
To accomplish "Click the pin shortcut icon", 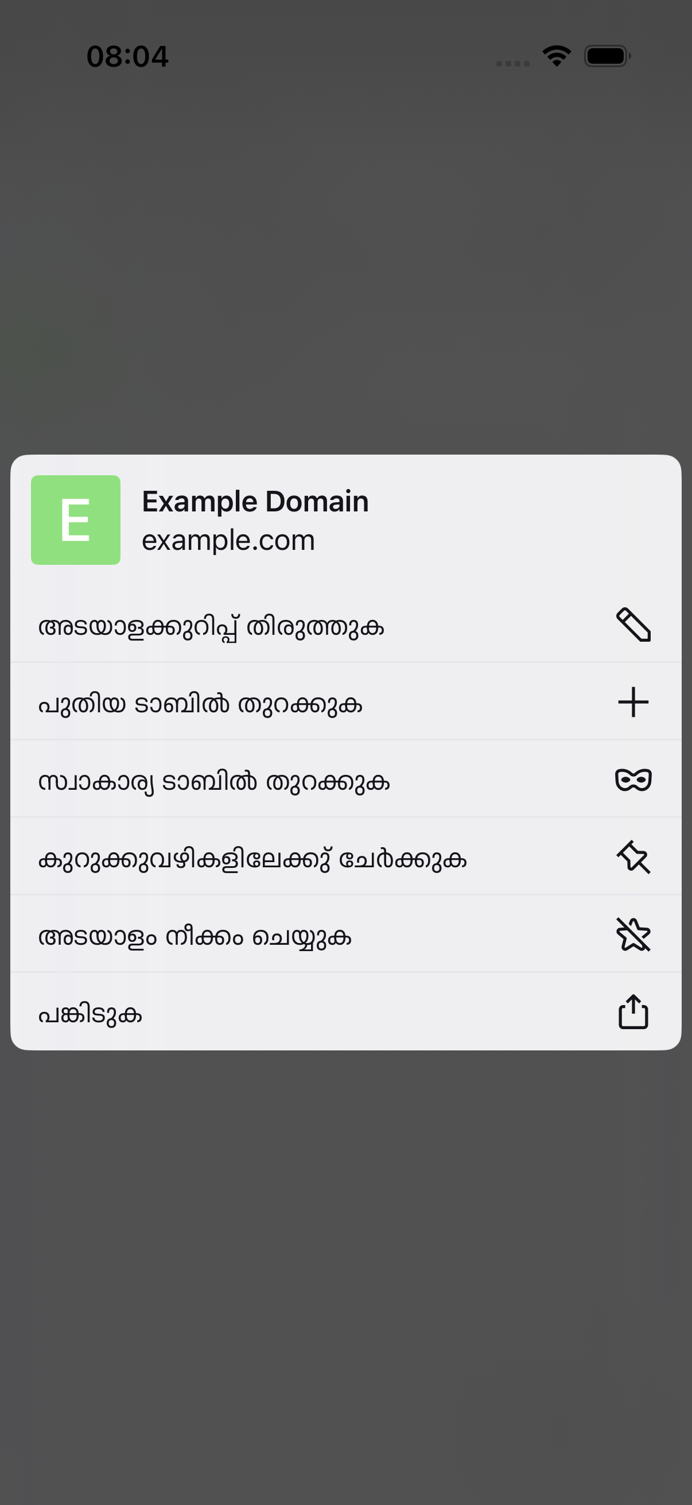I will pyautogui.click(x=633, y=857).
